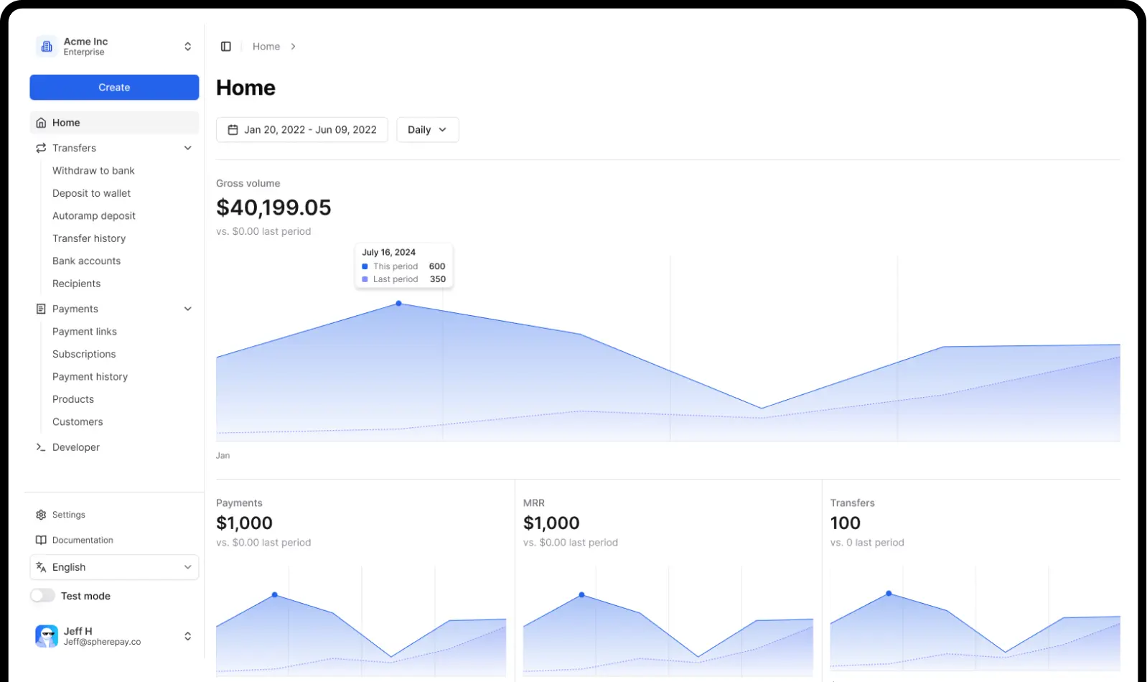Screen dimensions: 1147x682
Task: Click the Gross volume label
Action: coord(248,184)
